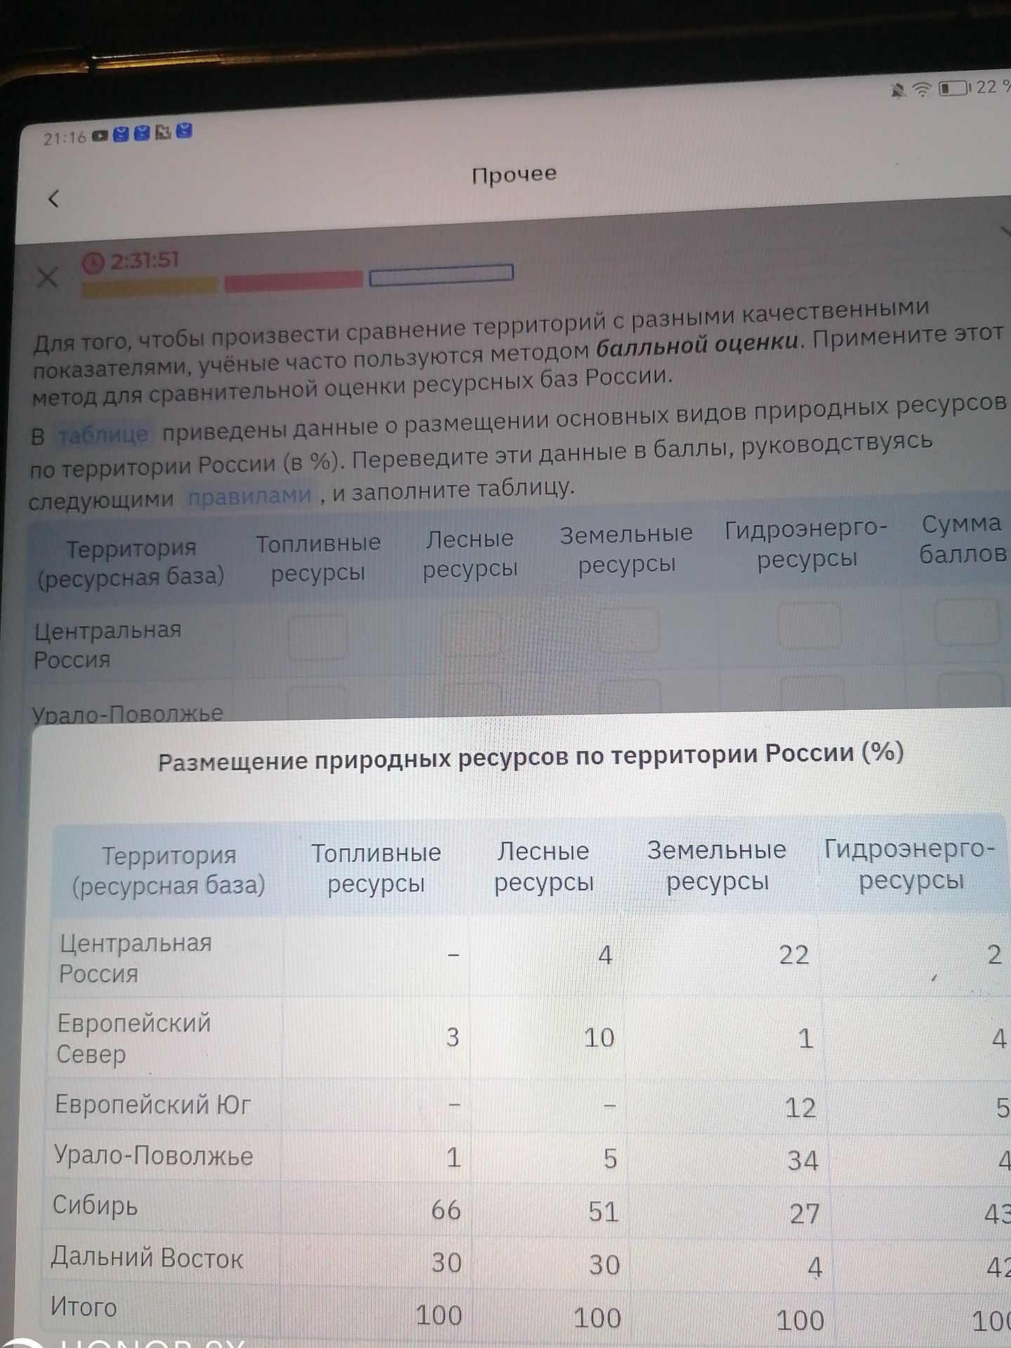Click the Лесные ресурсы input for Центральная Россия
1011x1348 pixels.
471,633
